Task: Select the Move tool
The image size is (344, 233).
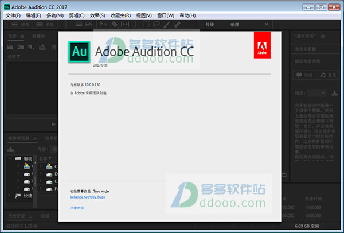Action: click(104, 24)
